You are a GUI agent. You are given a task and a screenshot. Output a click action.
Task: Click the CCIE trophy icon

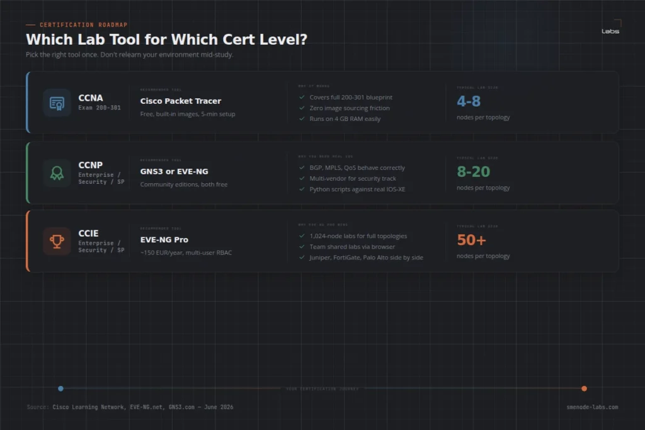tap(57, 241)
